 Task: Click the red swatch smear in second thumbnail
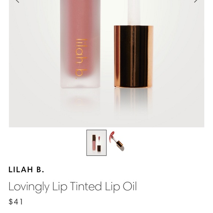coord(112,137)
